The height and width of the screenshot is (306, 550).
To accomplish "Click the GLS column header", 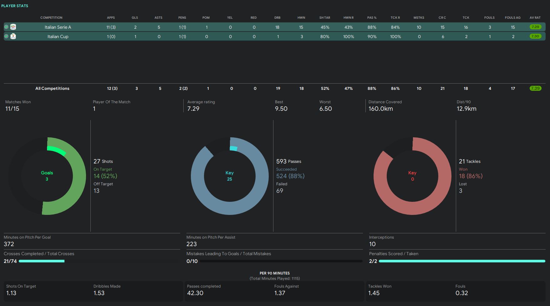I will coord(135,18).
